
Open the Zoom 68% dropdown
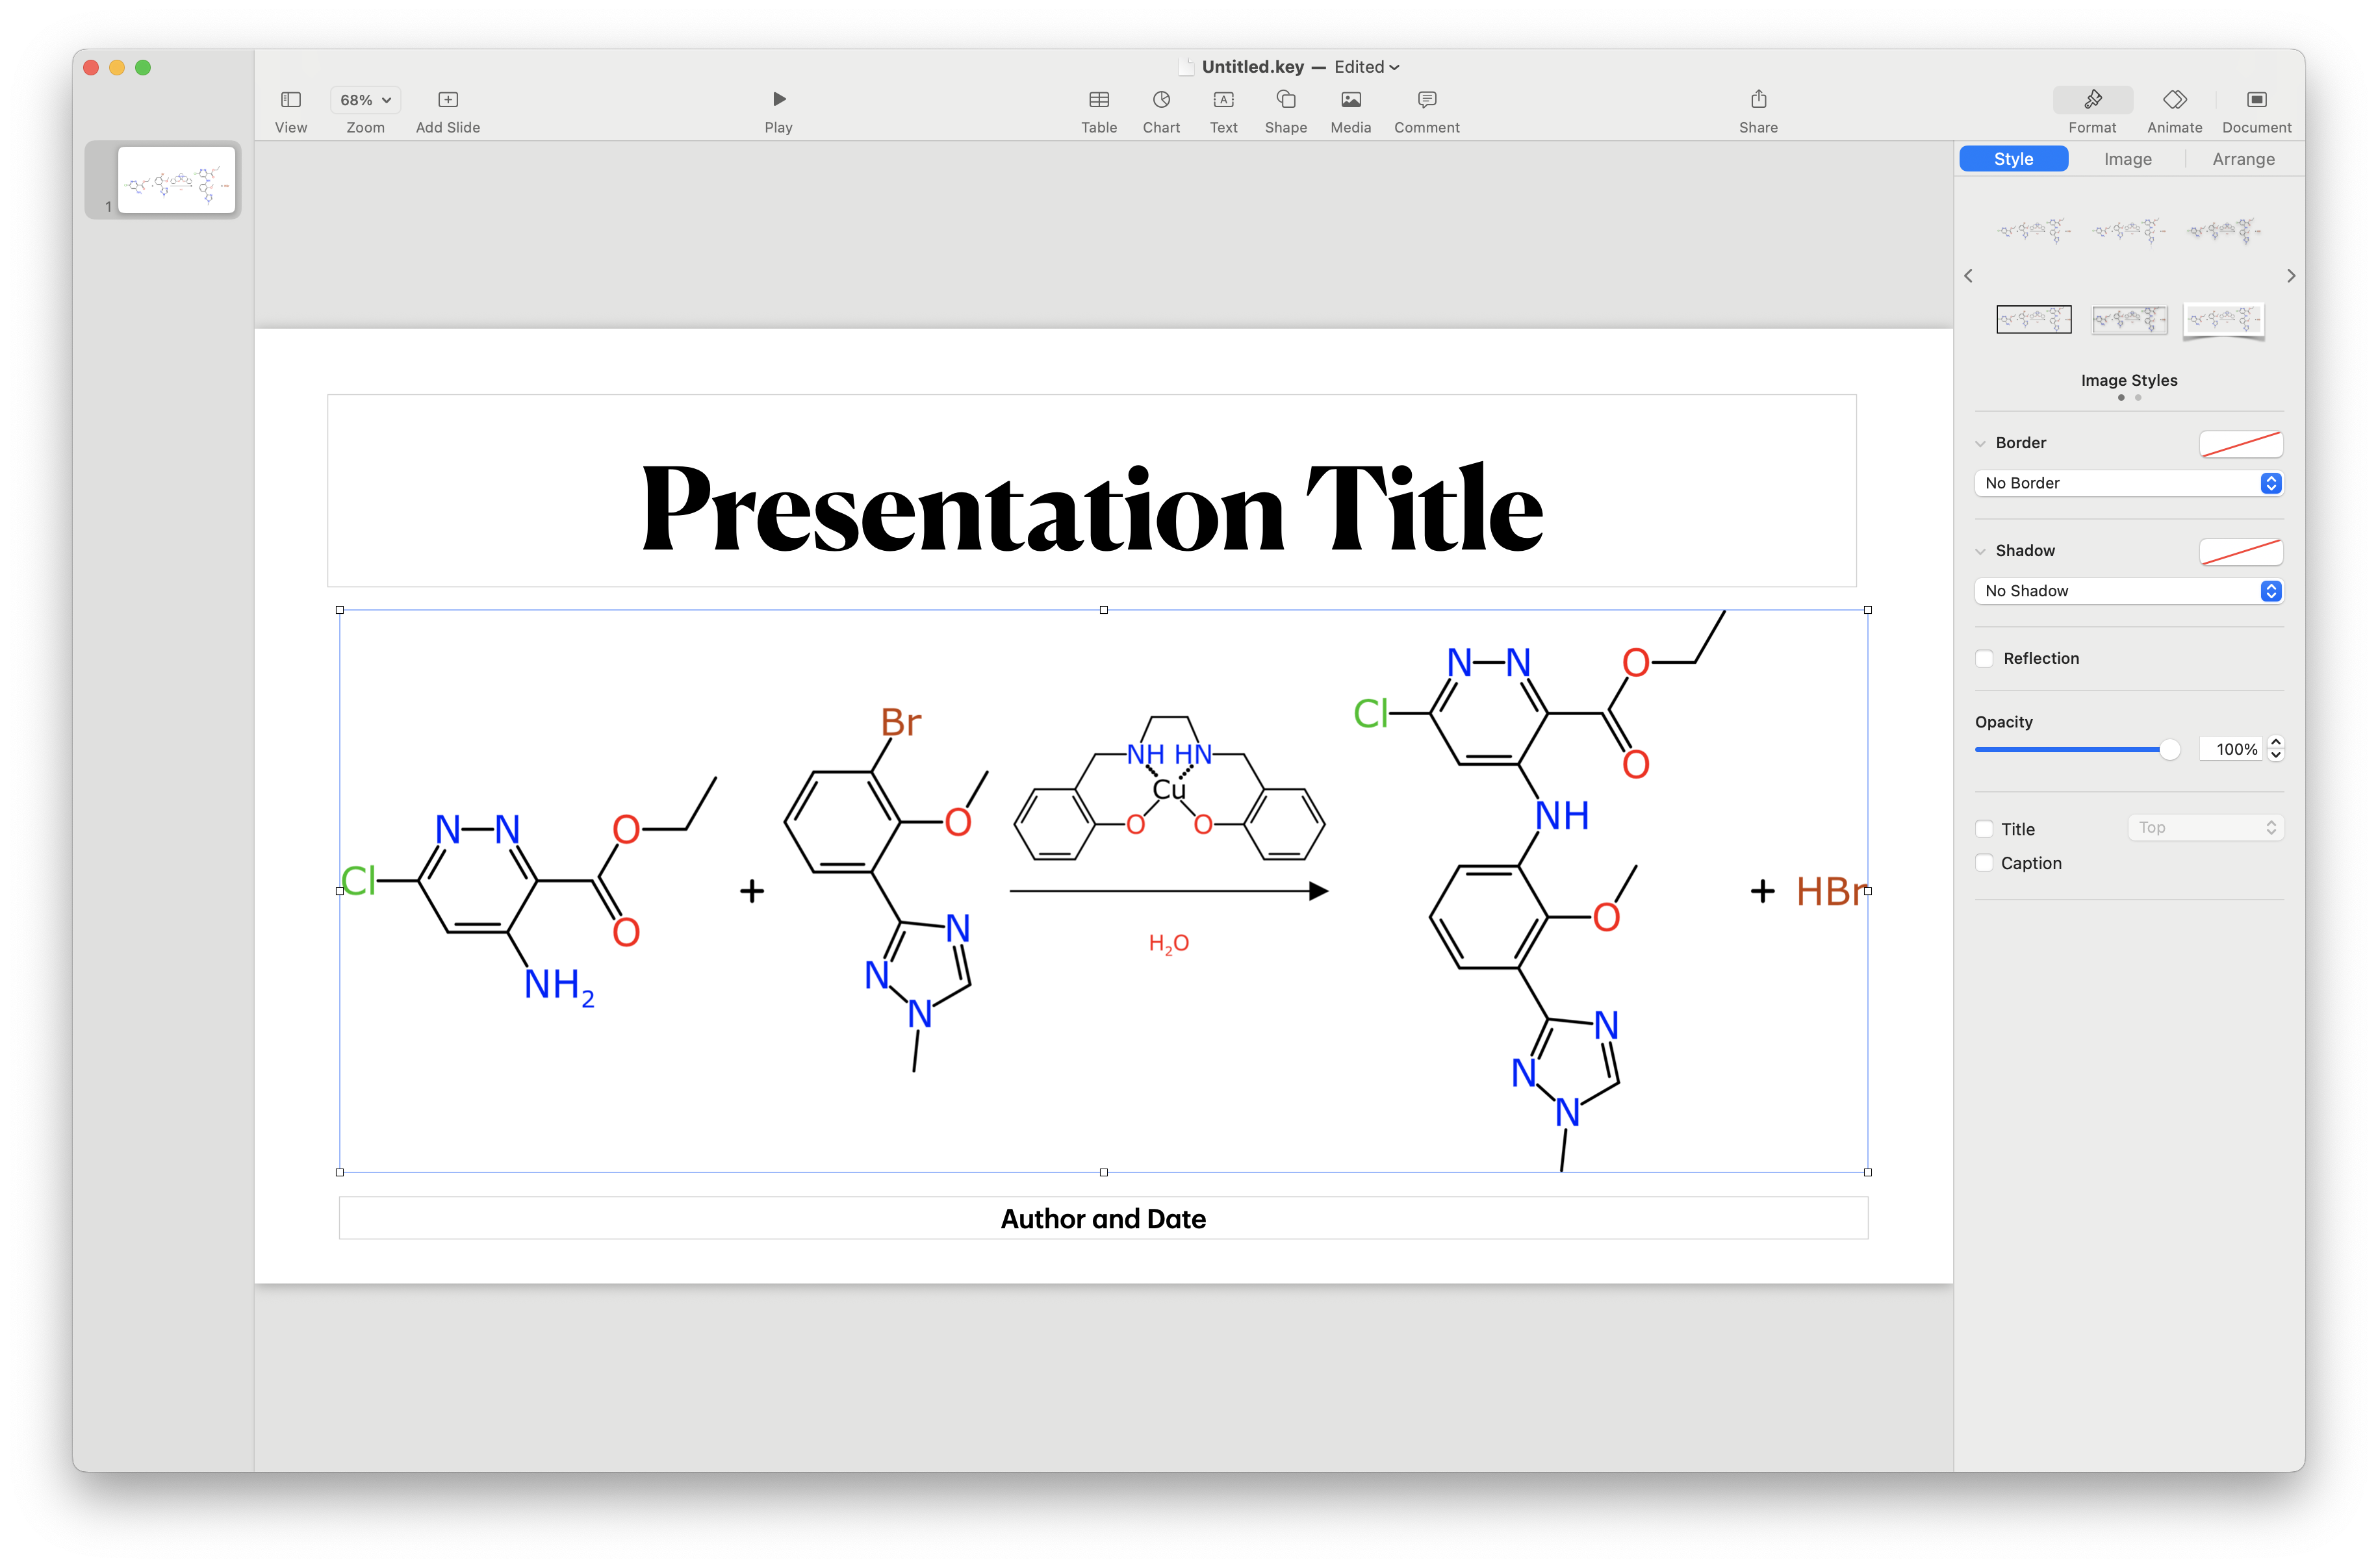click(x=365, y=100)
